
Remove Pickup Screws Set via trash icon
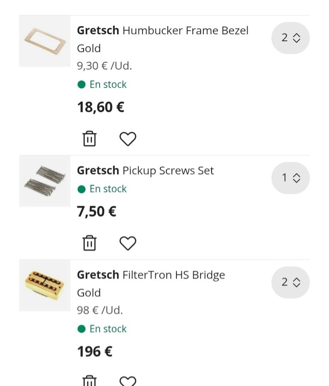(90, 243)
